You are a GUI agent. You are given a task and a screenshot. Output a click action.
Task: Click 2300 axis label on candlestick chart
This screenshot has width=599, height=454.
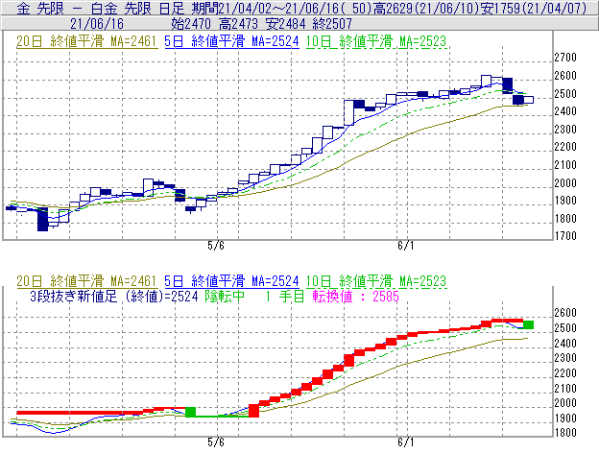pyautogui.click(x=565, y=129)
